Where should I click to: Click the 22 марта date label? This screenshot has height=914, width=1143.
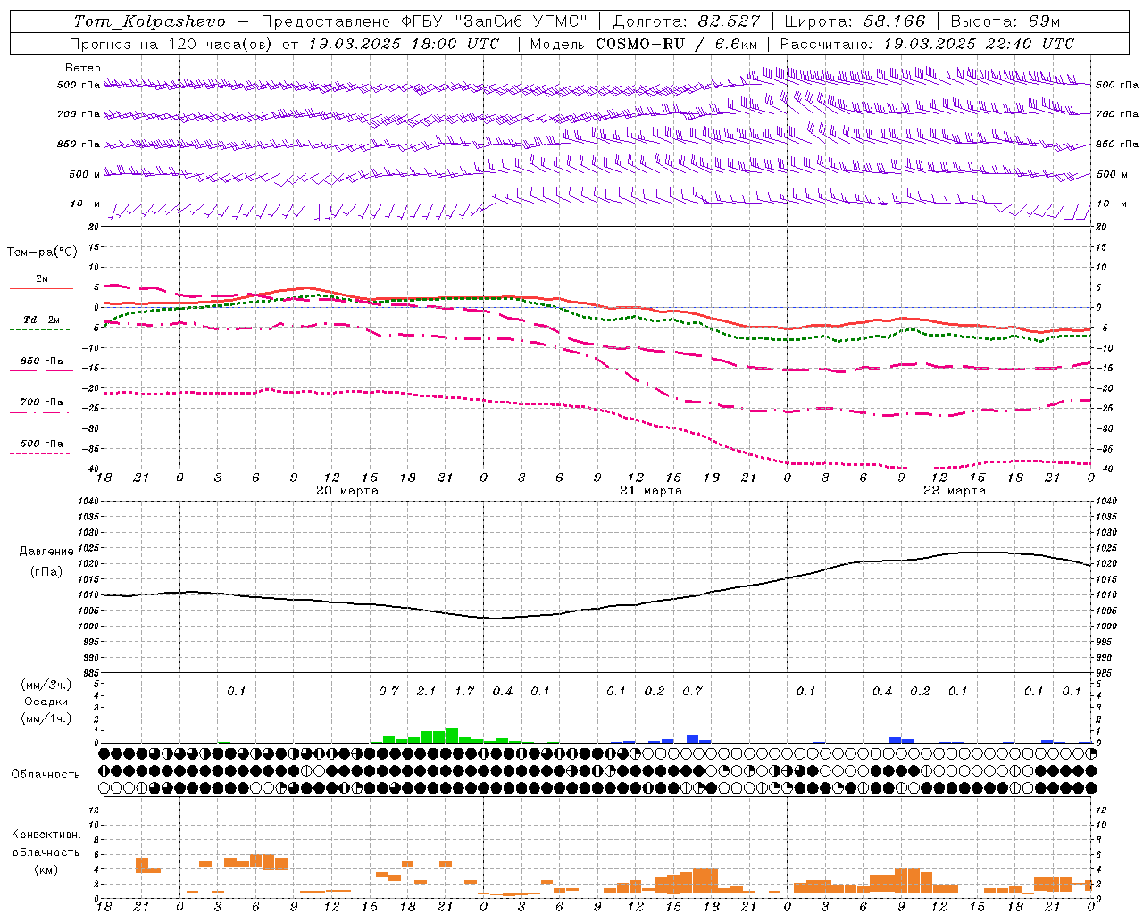[955, 491]
